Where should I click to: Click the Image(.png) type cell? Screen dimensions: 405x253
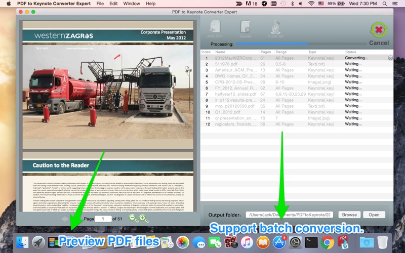pos(319,82)
